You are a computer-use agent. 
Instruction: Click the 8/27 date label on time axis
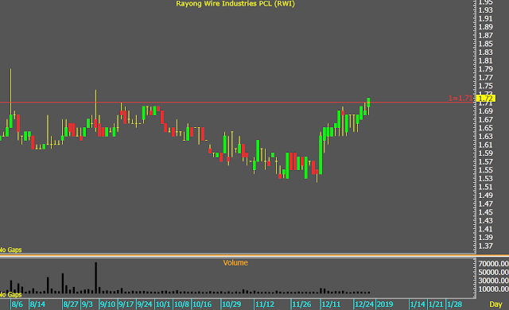point(71,304)
